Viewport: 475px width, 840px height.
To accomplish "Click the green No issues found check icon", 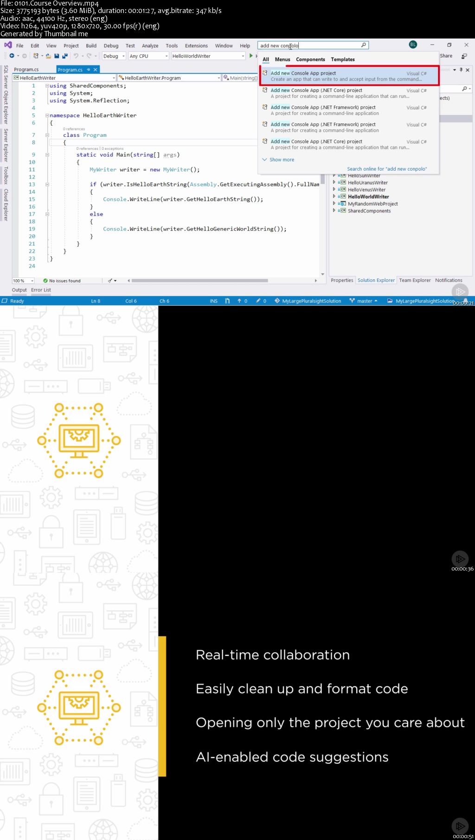I will pos(45,281).
